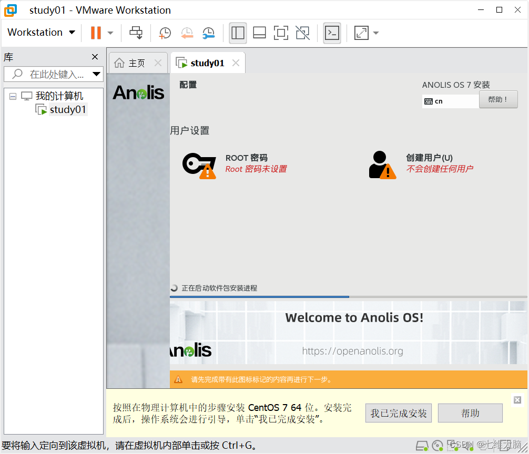This screenshot has height=454, width=529.
Task: Click the hard disk status icon
Action: (422, 446)
